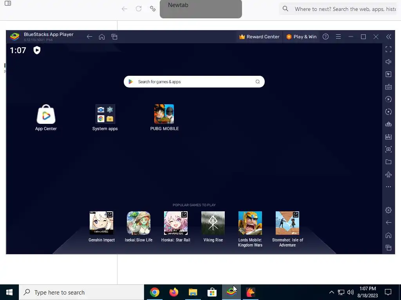Go back in the browser

[x=124, y=9]
